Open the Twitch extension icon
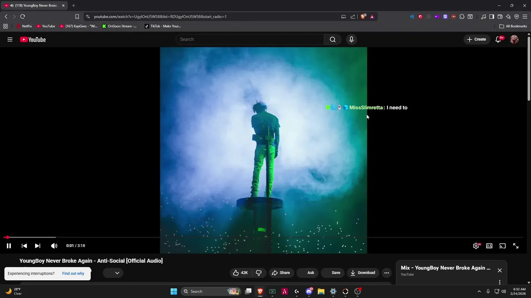 click(x=445, y=17)
